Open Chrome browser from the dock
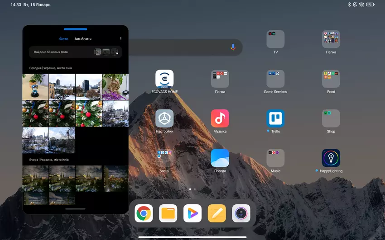Image resolution: width=385 pixels, height=240 pixels. click(x=144, y=213)
